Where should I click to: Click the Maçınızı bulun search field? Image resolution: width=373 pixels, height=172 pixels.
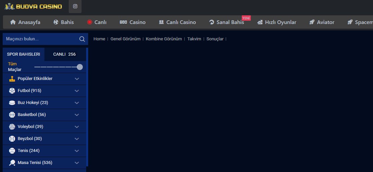tap(40, 39)
